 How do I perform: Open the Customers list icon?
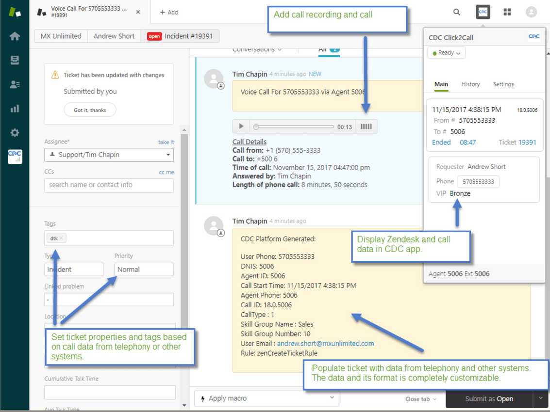(15, 84)
